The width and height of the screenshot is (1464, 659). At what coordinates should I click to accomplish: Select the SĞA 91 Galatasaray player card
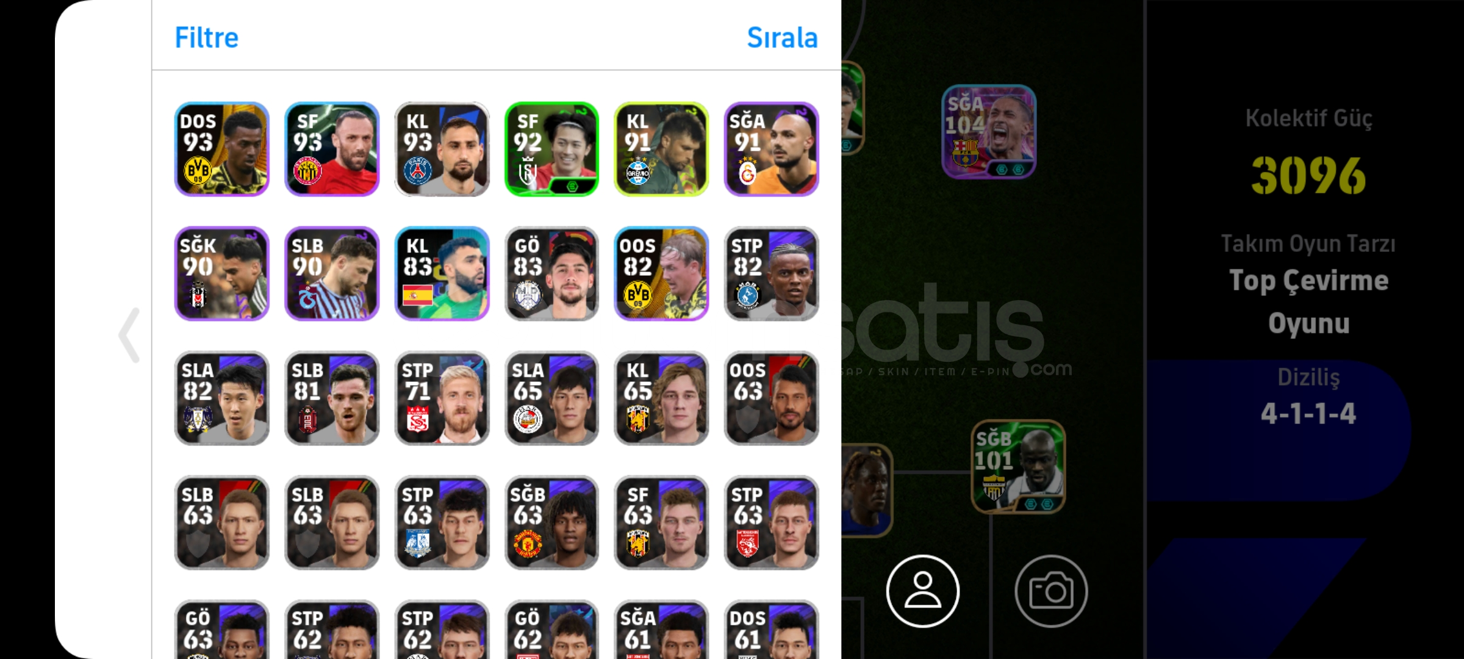pyautogui.click(x=771, y=149)
